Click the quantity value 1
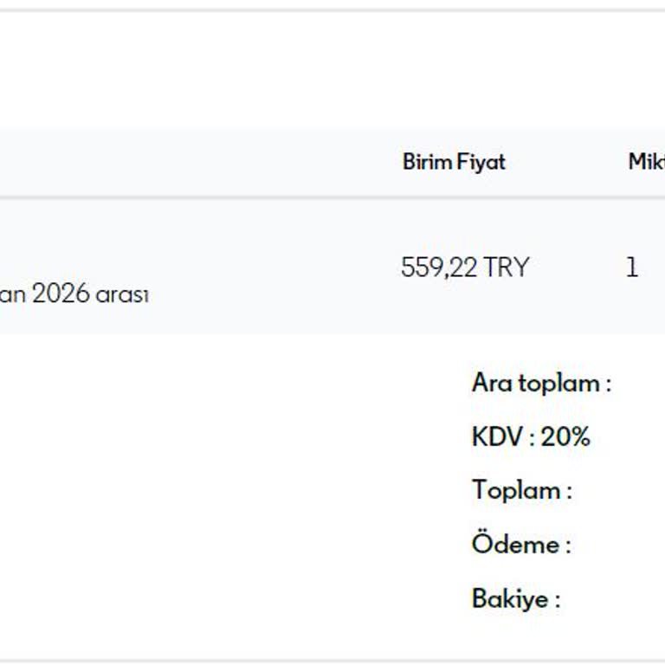The width and height of the screenshot is (665, 665). [632, 268]
